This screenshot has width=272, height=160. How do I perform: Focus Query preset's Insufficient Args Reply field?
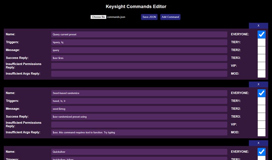point(139,74)
